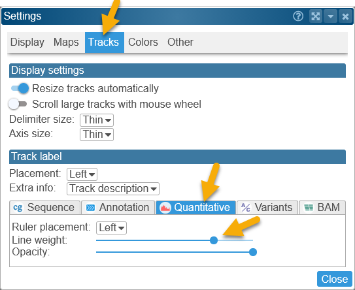This screenshot has height=290, width=355.
Task: Open the Placement dropdown set to Left
Action: click(x=82, y=174)
